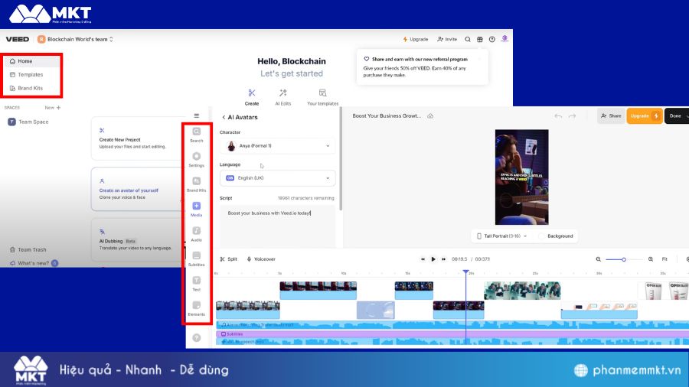Click Fit timeline button
This screenshot has width=689, height=387.
(x=665, y=259)
